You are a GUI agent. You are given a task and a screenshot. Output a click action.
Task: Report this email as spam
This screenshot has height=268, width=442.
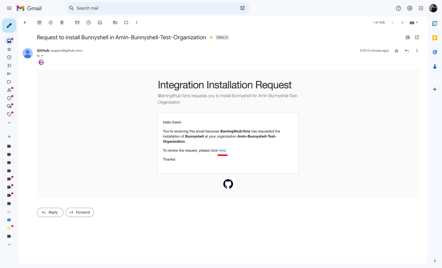click(x=51, y=22)
